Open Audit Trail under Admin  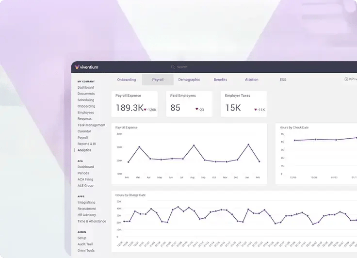pyautogui.click(x=86, y=244)
